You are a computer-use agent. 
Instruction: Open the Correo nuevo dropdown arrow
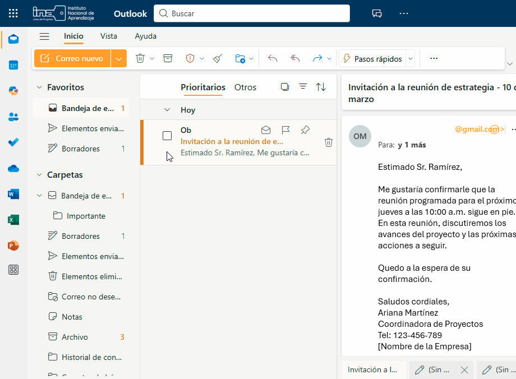(x=118, y=58)
